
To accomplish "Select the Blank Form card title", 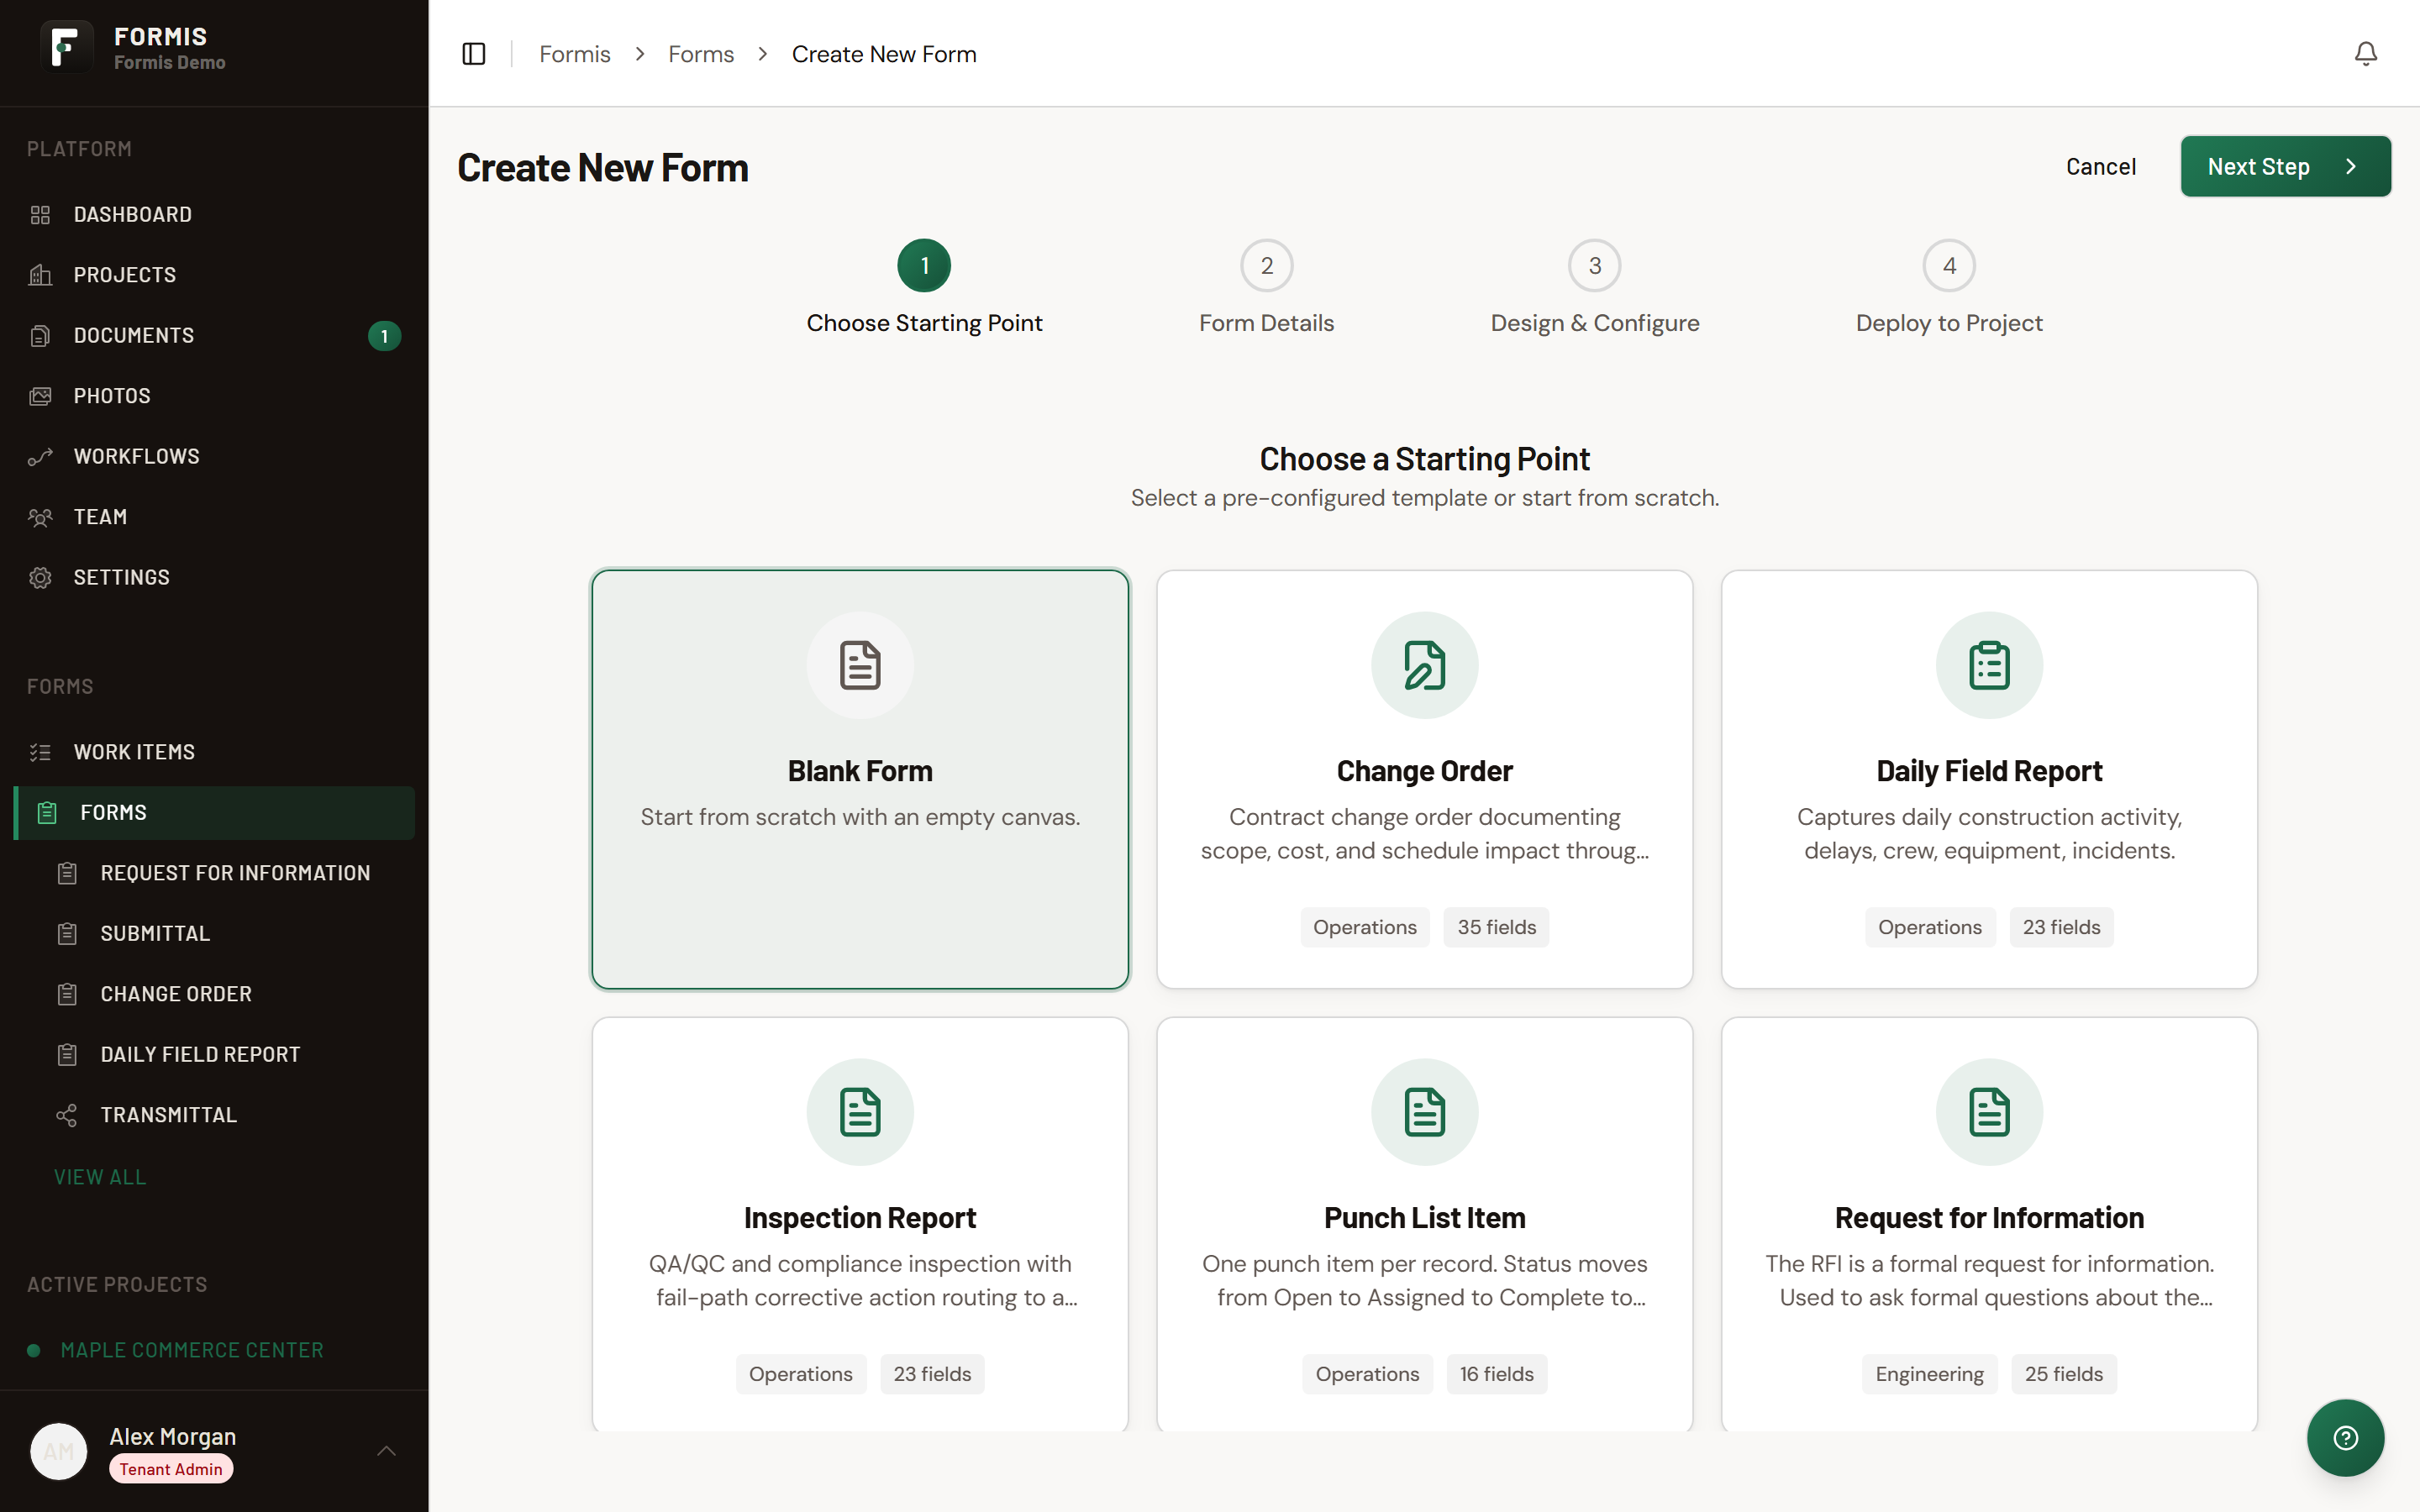I will 860,771.
